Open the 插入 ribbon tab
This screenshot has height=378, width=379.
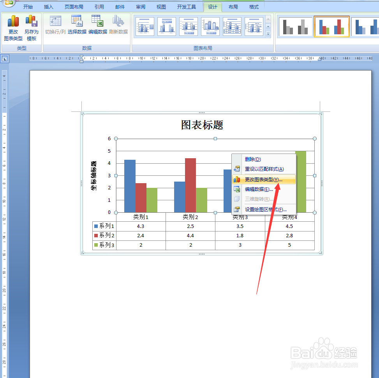click(48, 7)
